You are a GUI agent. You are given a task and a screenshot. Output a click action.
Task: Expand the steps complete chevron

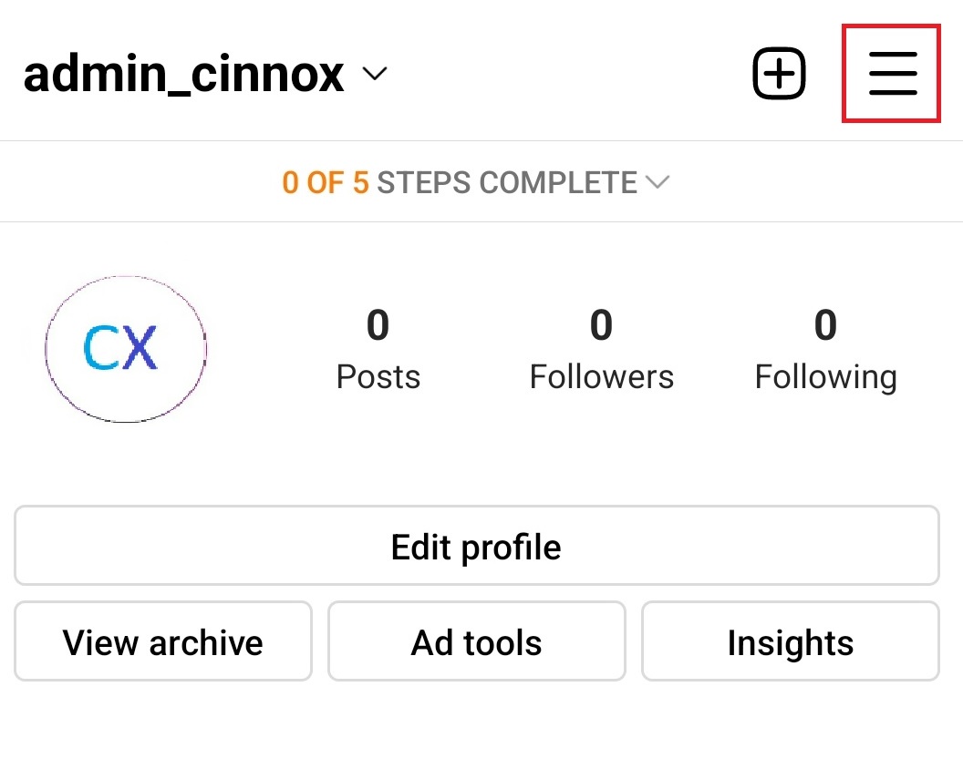click(658, 182)
